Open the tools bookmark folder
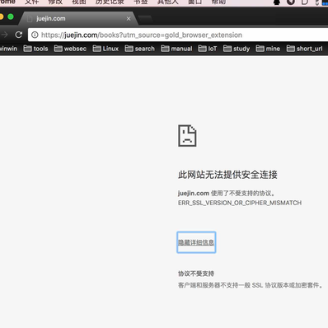Screen dimensions: 328x328 click(x=35, y=49)
